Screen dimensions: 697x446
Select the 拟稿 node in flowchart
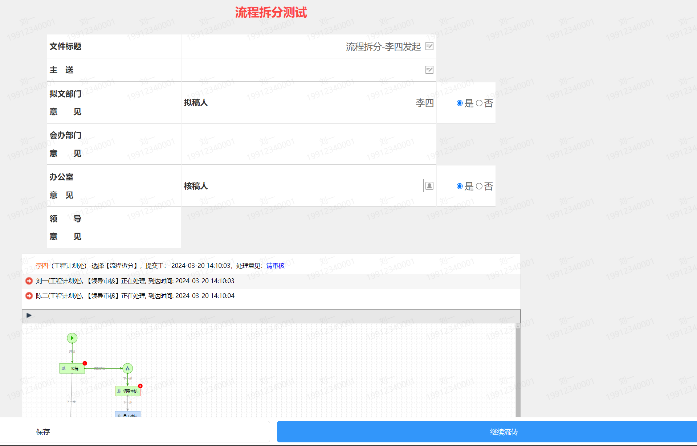point(72,368)
